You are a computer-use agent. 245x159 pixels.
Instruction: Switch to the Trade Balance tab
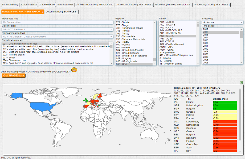click(x=47, y=5)
